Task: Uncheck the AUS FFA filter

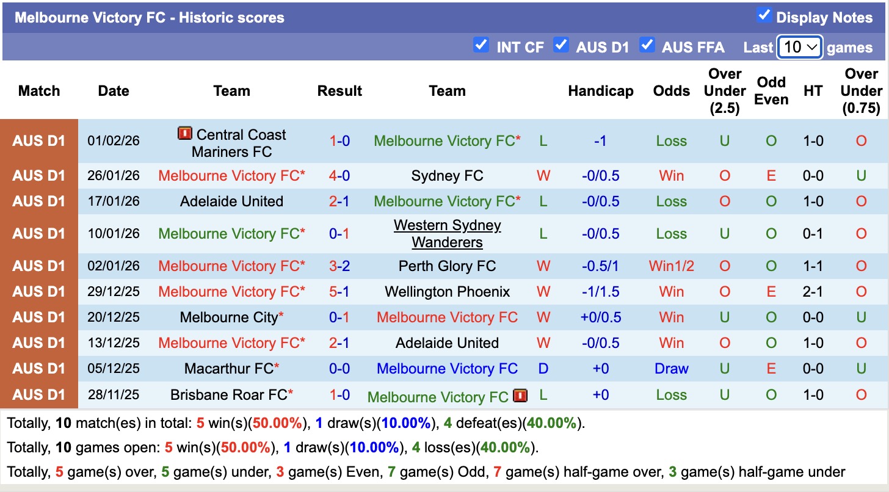Action: point(647,45)
